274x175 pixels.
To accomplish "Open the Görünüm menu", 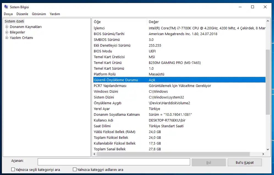I will pos(39,14).
